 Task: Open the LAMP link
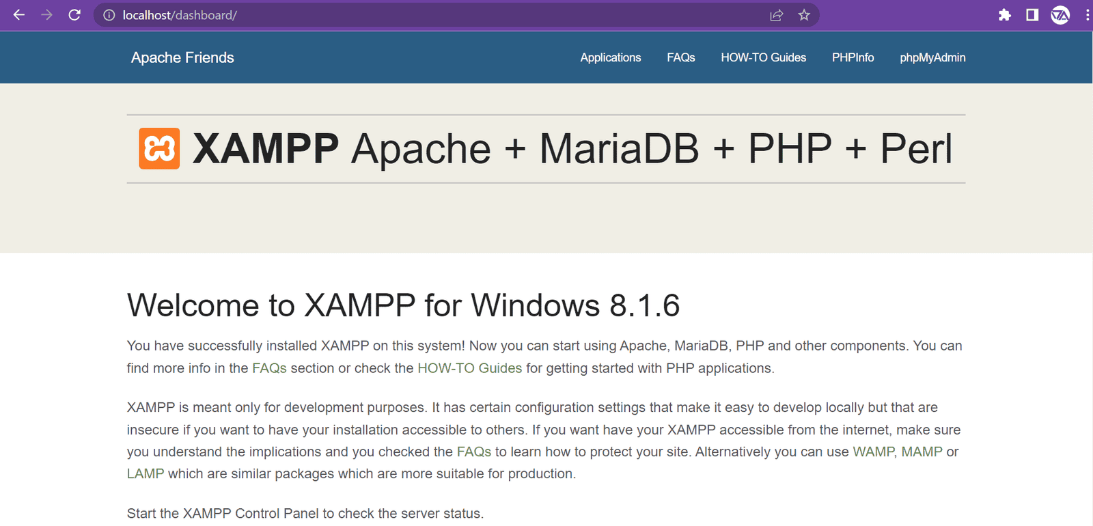(146, 473)
